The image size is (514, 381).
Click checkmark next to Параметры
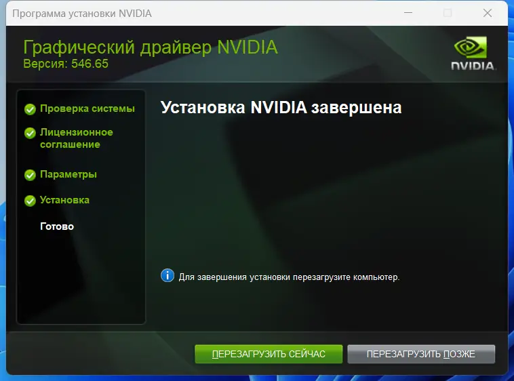[x=30, y=175]
